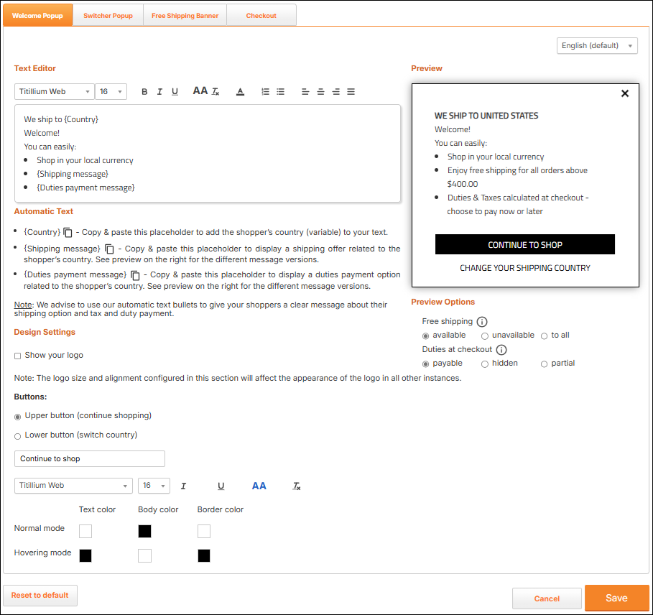653x615 pixels.
Task: Open the button font size dropdown
Action: pyautogui.click(x=154, y=486)
